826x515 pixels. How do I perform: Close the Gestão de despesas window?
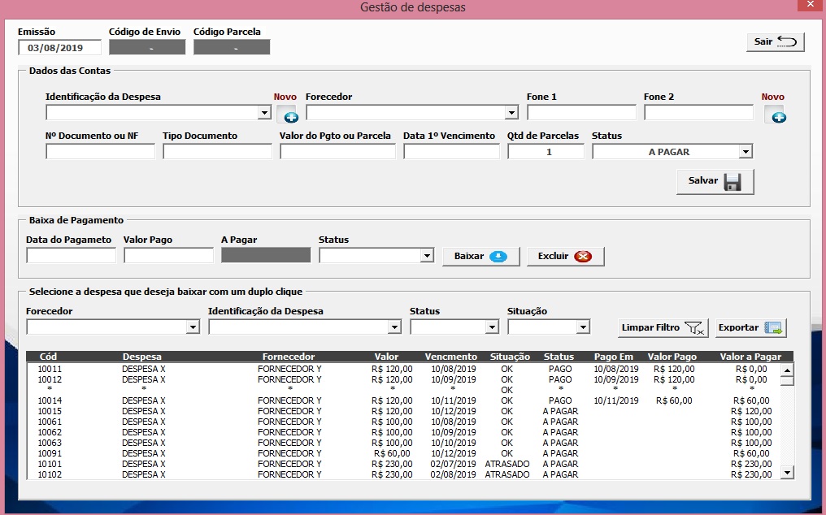tap(811, 4)
